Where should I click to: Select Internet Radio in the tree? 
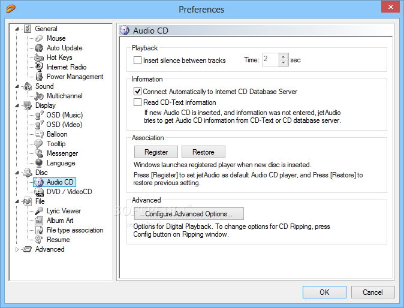pyautogui.click(x=67, y=67)
